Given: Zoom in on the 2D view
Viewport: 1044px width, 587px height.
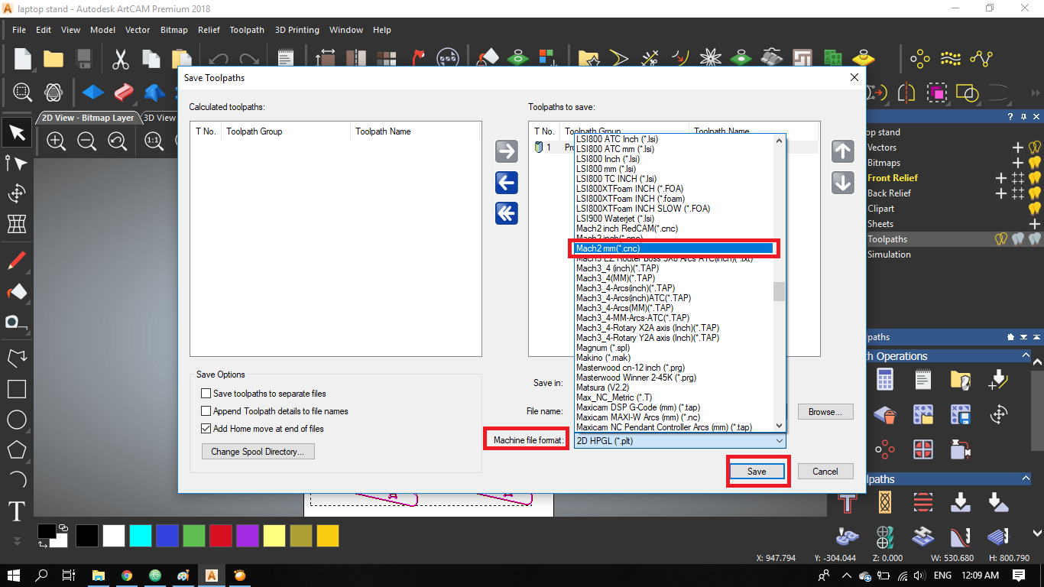Looking at the screenshot, I should (x=56, y=141).
